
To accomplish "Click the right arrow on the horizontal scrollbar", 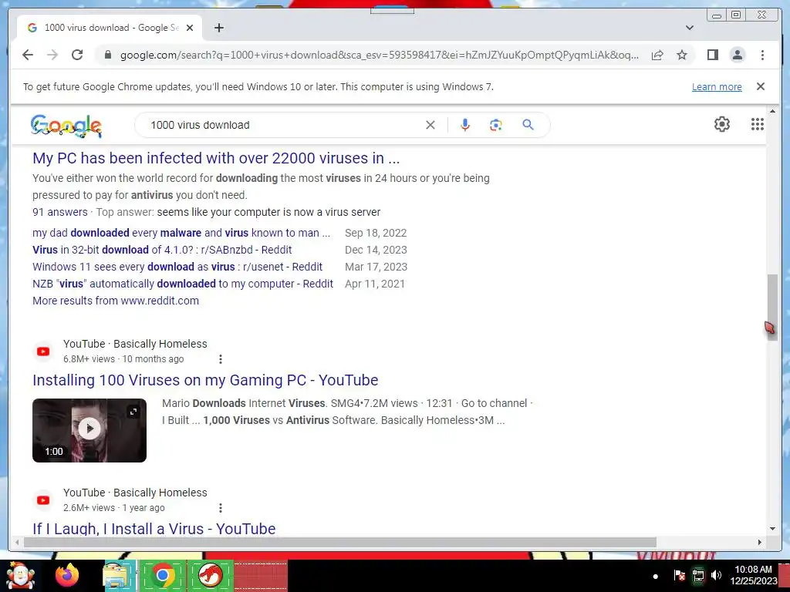I will point(760,542).
